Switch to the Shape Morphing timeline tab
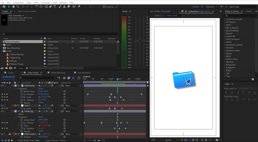The image size is (258, 142). [58, 73]
